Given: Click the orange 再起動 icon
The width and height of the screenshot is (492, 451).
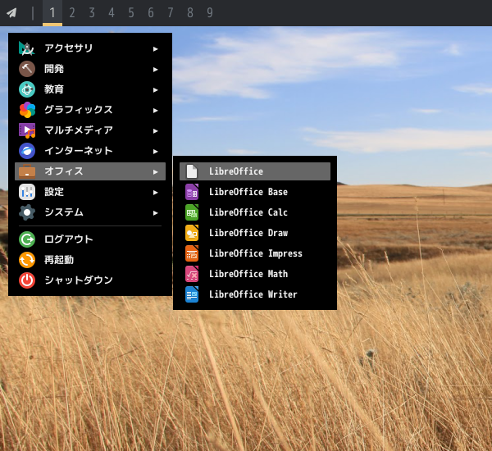Looking at the screenshot, I should [27, 260].
